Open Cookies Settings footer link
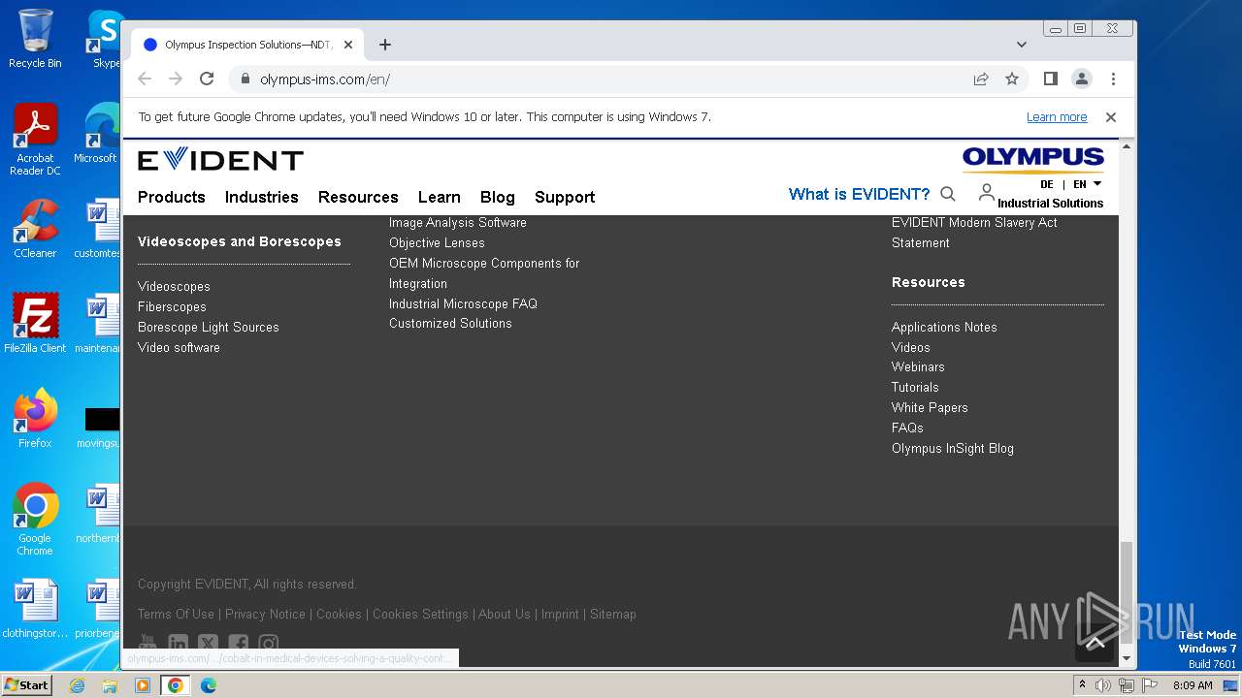The image size is (1242, 698). 420,614
